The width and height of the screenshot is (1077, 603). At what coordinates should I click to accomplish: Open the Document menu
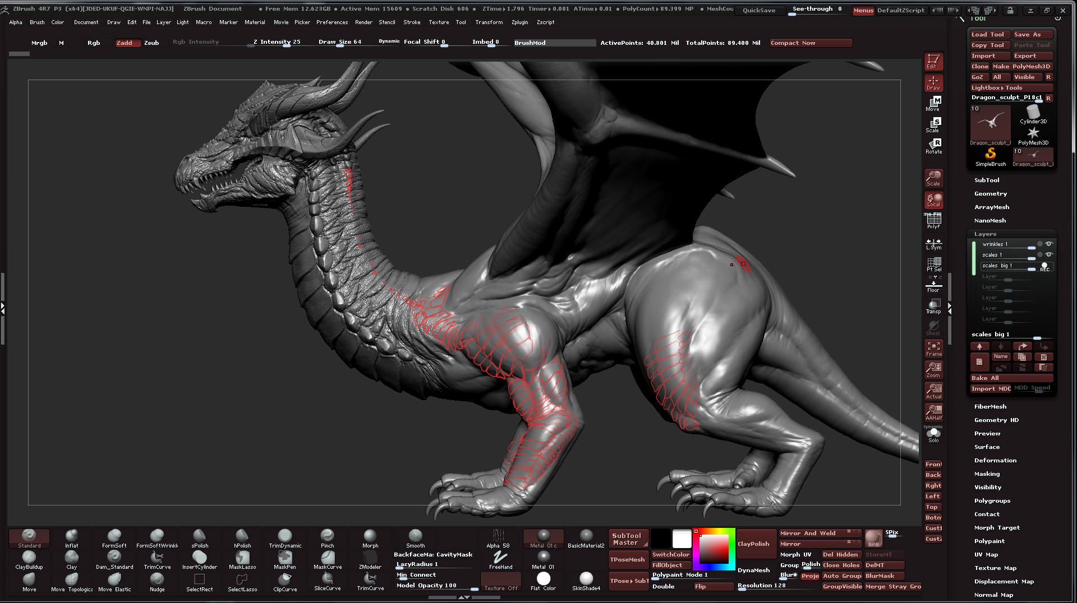(86, 22)
